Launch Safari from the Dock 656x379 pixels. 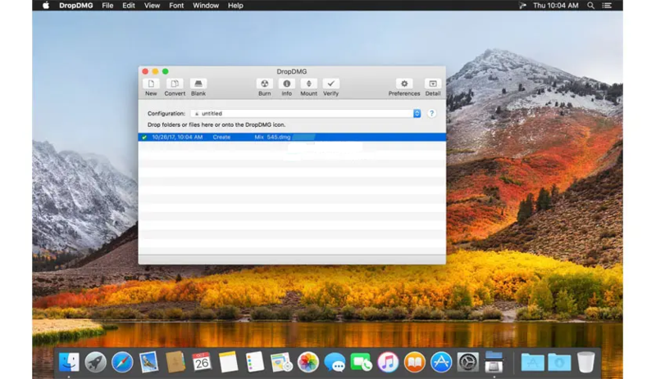point(122,362)
